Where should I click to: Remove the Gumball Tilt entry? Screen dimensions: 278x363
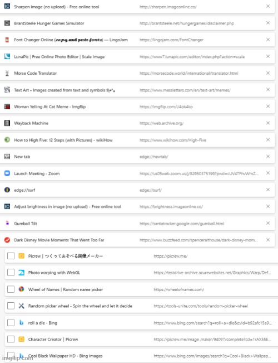point(268,223)
